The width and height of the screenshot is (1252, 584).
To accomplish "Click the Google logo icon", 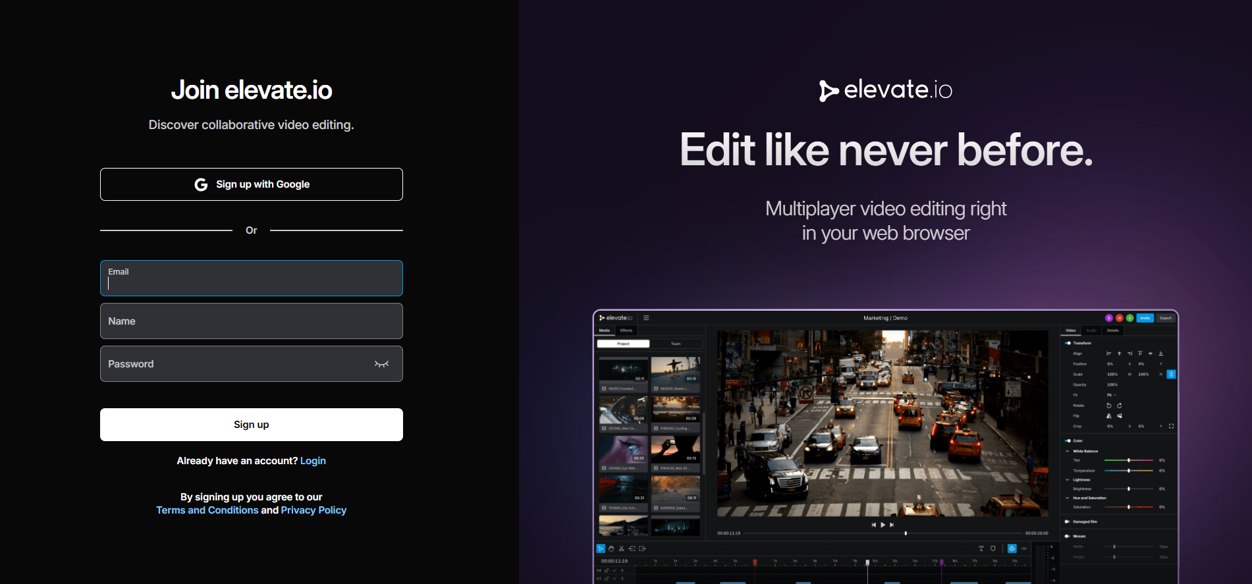I will click(x=201, y=185).
